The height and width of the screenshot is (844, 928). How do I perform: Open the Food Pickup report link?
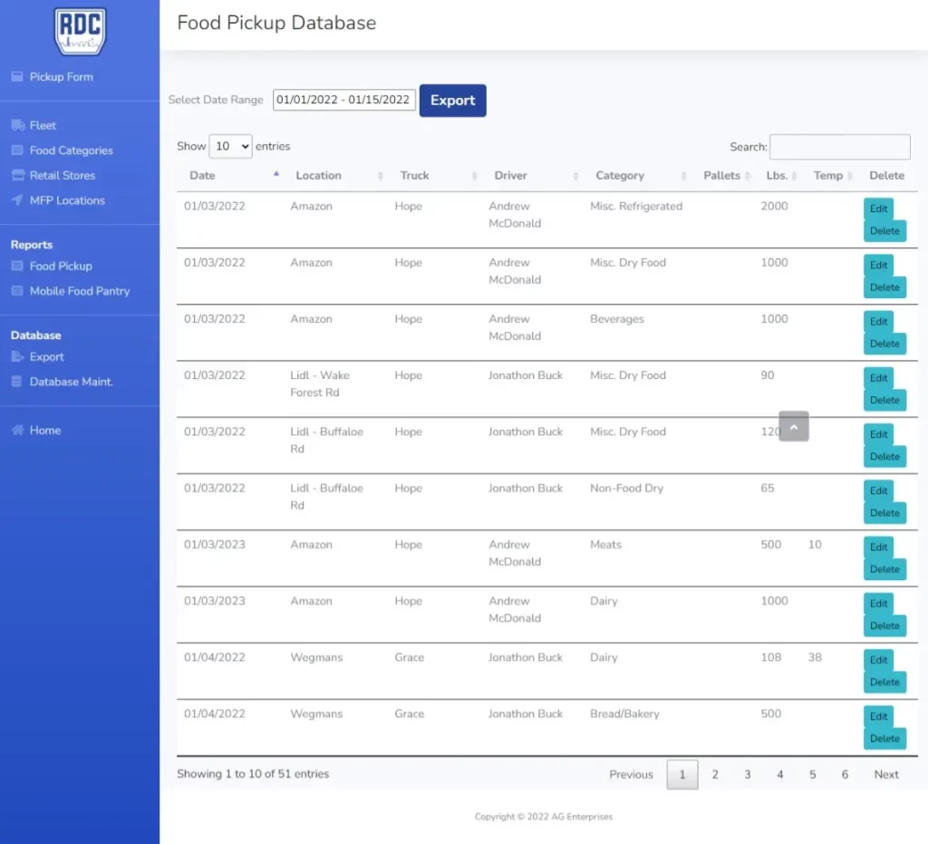pos(61,266)
